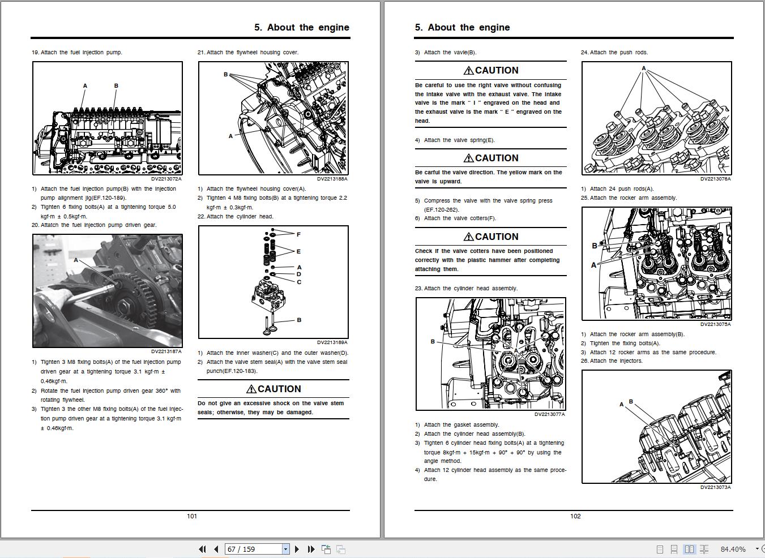Click the text 'Attach 24 push rods(A).'
This screenshot has height=558, width=765.
click(622, 189)
